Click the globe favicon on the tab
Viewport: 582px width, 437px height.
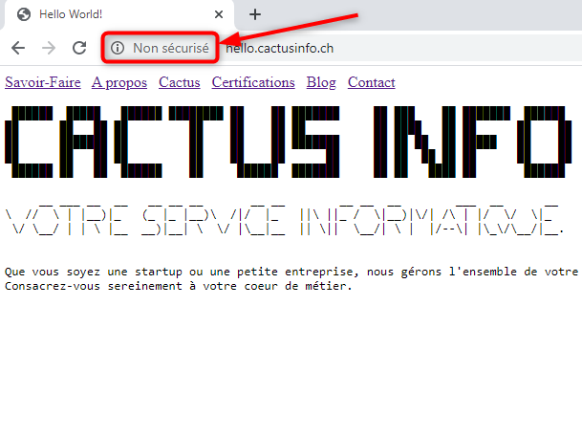(x=24, y=14)
